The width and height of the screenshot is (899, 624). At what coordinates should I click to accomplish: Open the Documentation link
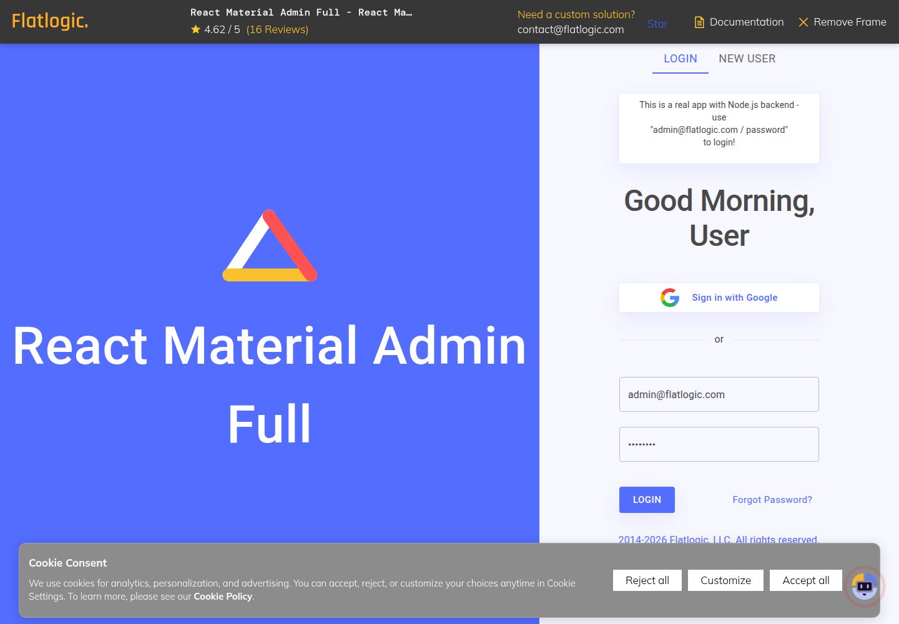coord(747,22)
